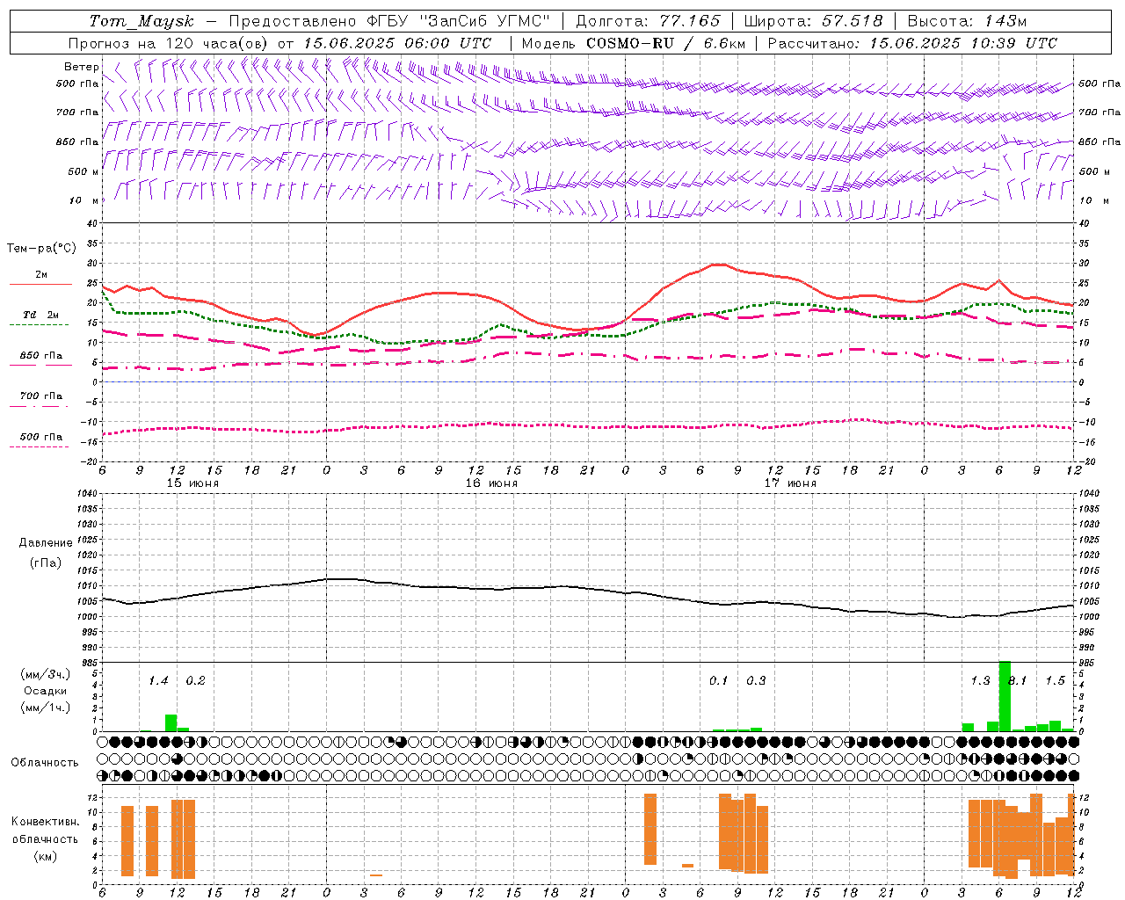Click the tallest green precipitation bar
This screenshot has height=900, width=1125.
tap(1005, 696)
